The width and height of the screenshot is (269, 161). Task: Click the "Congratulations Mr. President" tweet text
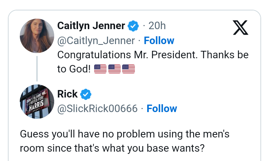tap(152, 55)
